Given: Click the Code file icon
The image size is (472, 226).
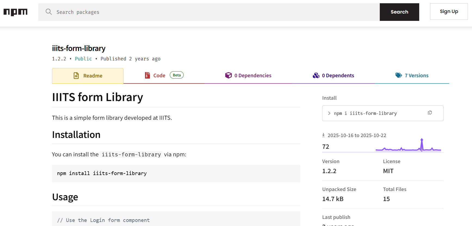Looking at the screenshot, I should pyautogui.click(x=147, y=75).
